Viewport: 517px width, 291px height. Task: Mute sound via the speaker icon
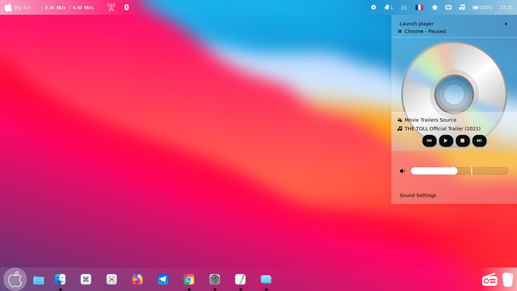[x=402, y=171]
